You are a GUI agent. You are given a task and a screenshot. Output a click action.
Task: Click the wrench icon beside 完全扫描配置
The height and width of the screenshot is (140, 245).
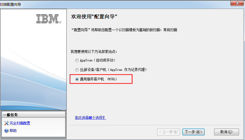6,123
